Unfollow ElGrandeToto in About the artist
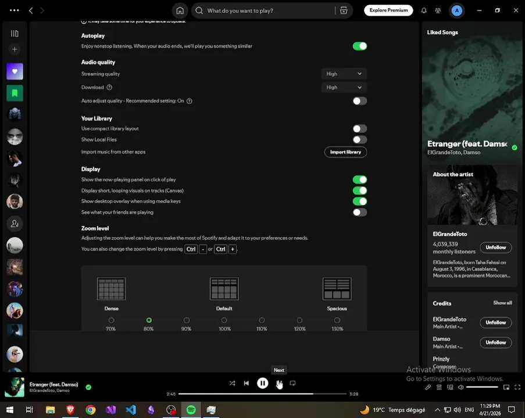Viewport: 525px width, 418px height. pos(495,247)
